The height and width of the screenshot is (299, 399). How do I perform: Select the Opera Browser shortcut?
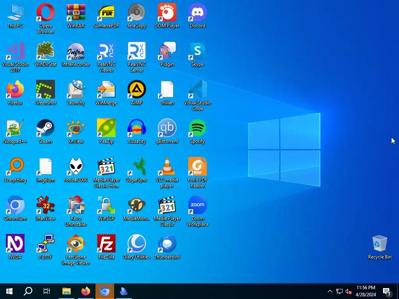(45, 18)
